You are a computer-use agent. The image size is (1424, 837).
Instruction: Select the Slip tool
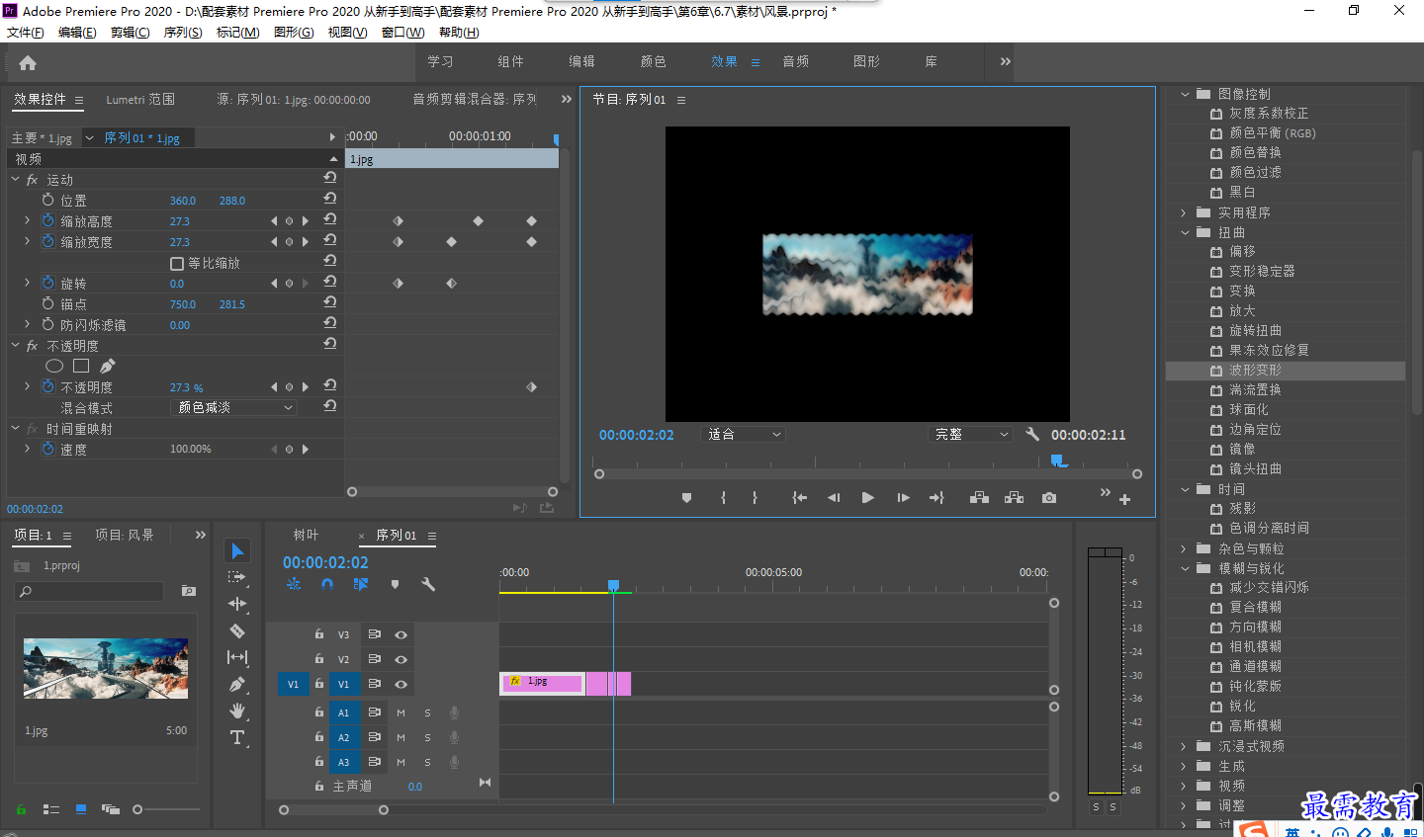[x=237, y=657]
